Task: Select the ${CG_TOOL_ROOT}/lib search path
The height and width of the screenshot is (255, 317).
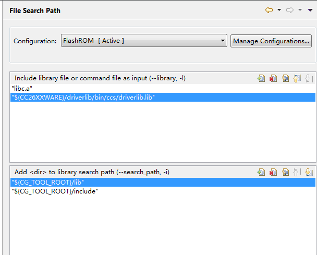Action: (163, 183)
